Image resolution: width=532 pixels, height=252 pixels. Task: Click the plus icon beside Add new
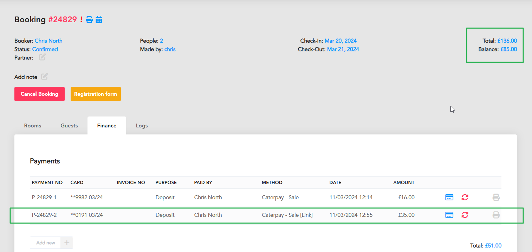(x=67, y=243)
